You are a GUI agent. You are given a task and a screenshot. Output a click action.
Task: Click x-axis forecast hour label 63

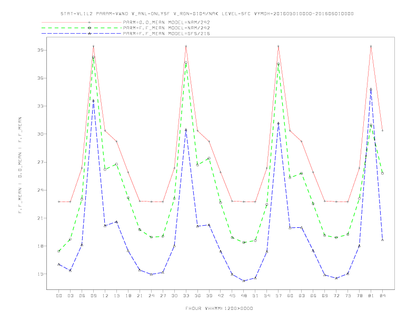pos(301,296)
